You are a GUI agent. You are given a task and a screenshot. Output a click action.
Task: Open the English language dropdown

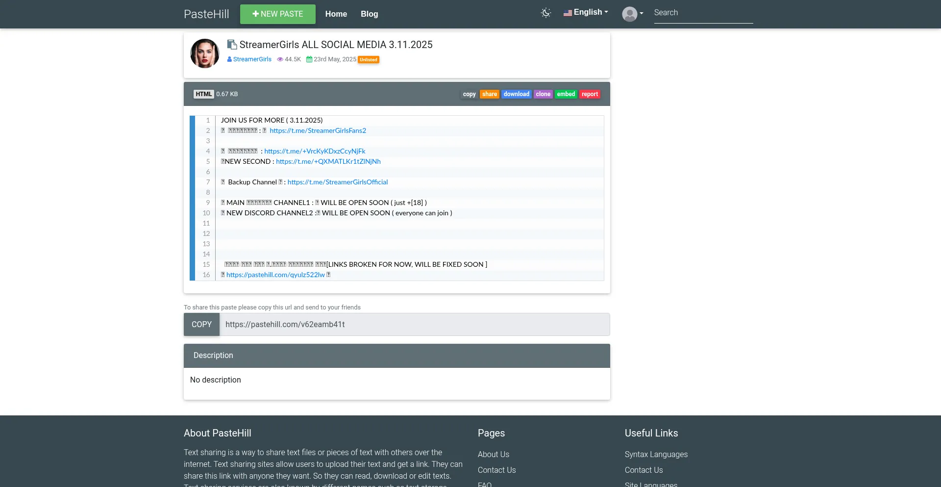pos(586,13)
